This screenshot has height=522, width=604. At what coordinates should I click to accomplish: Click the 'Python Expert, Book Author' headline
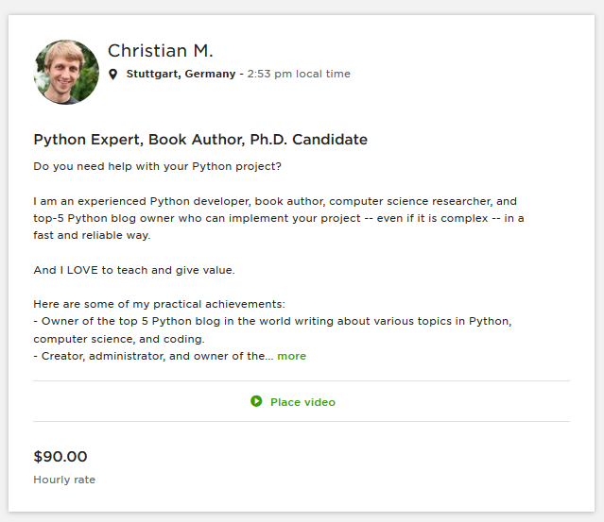[200, 140]
